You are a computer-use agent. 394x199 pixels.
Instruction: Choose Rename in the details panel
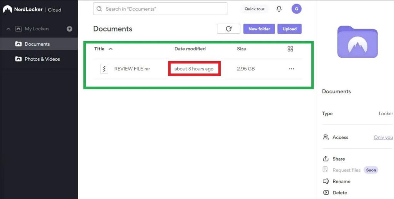[x=341, y=181]
